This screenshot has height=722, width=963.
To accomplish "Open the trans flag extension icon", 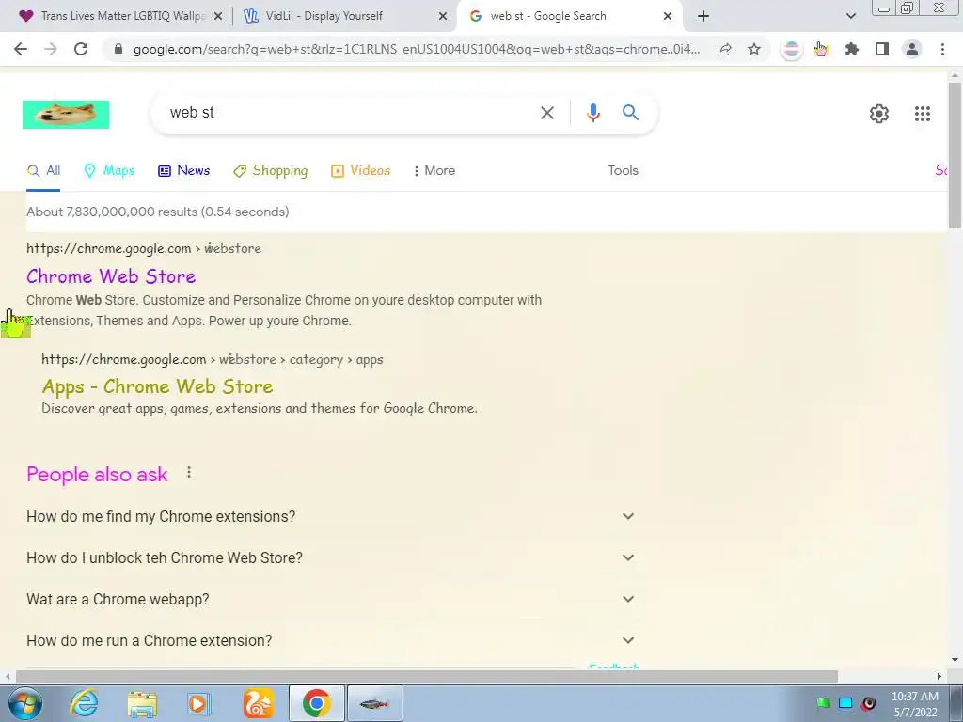I will tap(791, 49).
